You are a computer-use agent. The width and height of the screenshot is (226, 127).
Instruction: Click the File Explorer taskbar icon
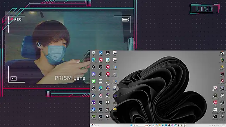point(160,126)
